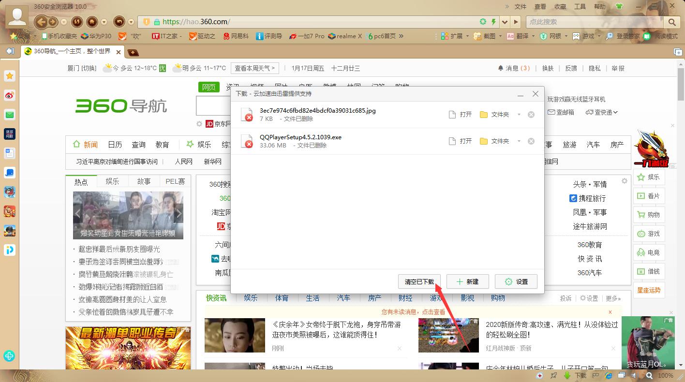Expand options arrow for QQPlayerSetup download
Screen dimensions: 685x382
click(x=519, y=141)
